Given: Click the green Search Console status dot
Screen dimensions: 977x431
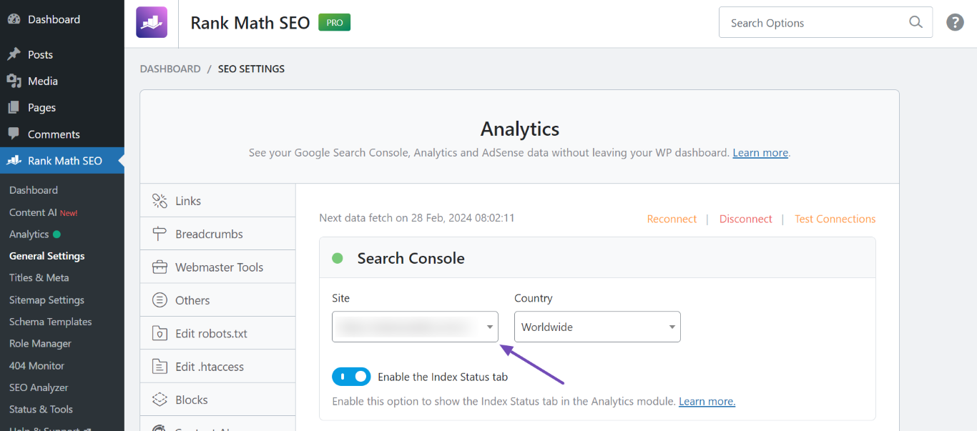Looking at the screenshot, I should pos(338,258).
